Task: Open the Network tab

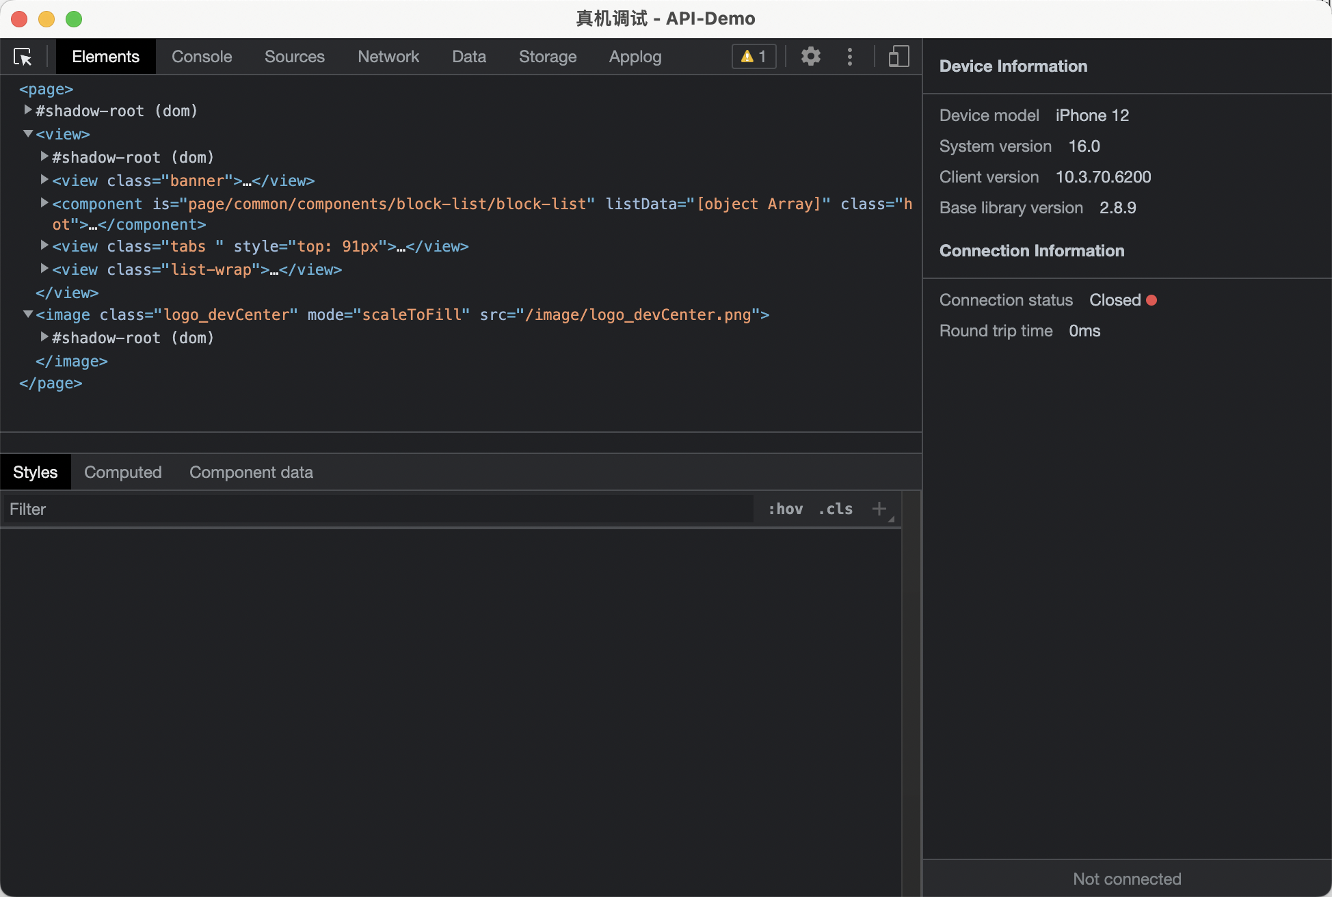Action: click(x=388, y=57)
